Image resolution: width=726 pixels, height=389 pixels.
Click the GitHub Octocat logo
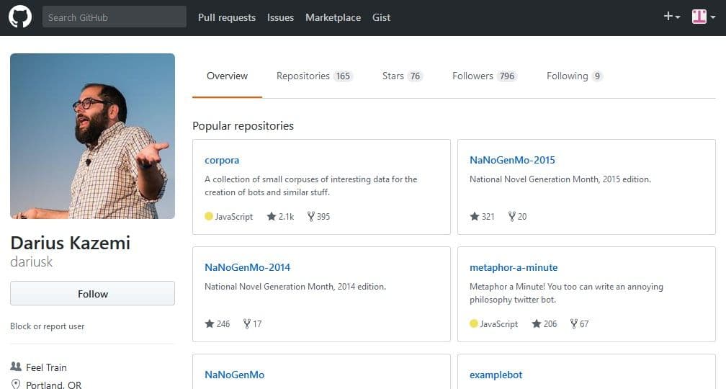click(20, 17)
